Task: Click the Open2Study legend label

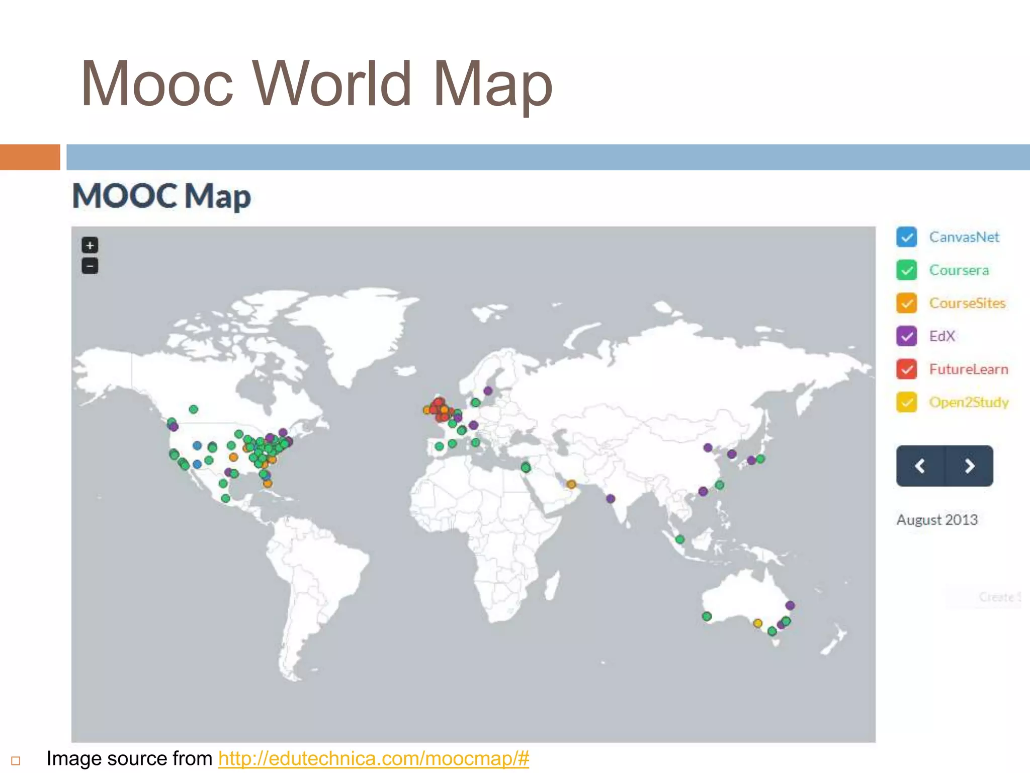Action: coord(969,402)
